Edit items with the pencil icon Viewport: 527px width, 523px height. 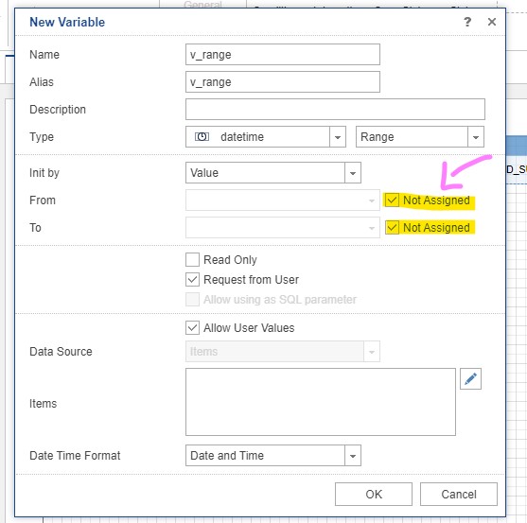tap(470, 379)
